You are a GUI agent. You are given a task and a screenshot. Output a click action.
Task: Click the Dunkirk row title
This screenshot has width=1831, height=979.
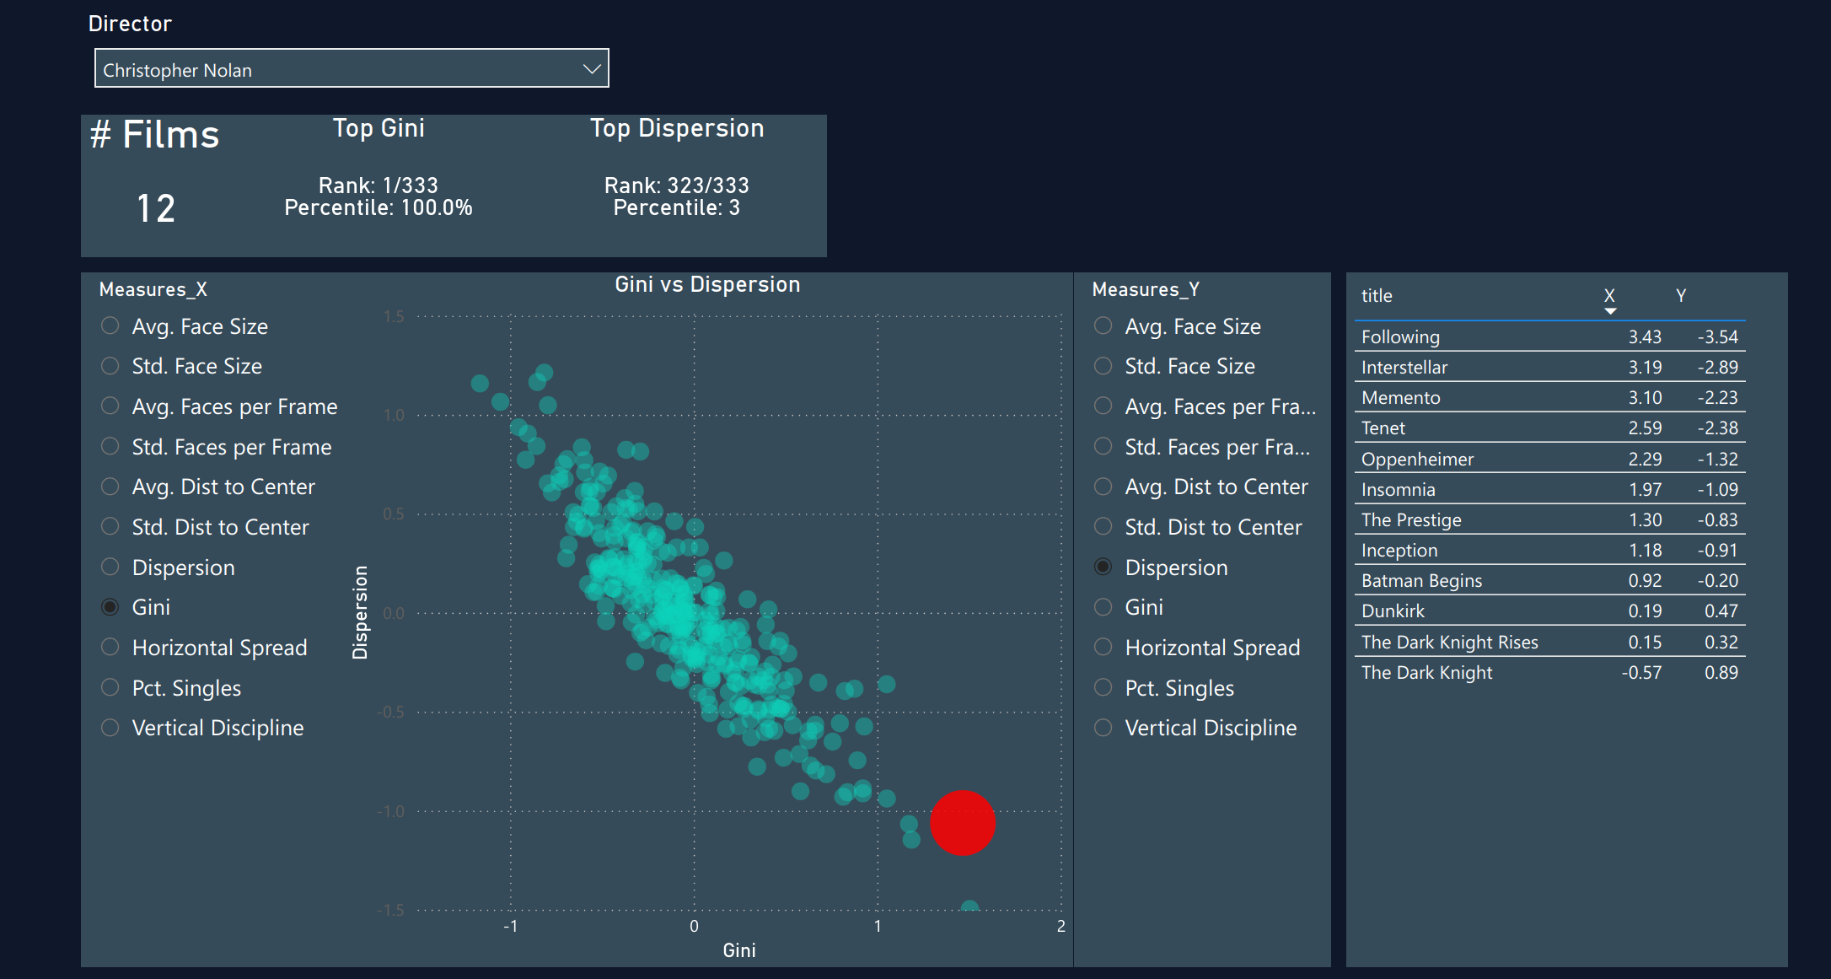(x=1393, y=611)
